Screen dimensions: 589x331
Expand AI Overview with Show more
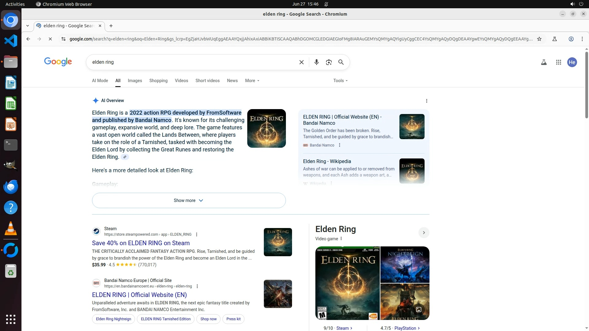point(189,200)
